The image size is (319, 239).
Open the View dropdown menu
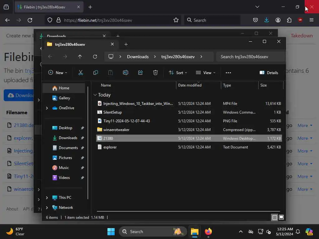point(206,73)
